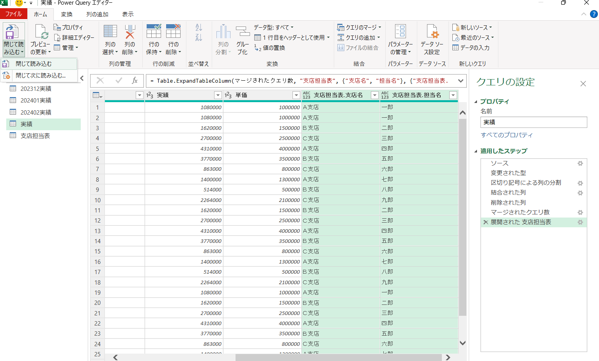Viewport: 599px width, 361px height.
Task: Click the table icon at the grid corner
Action: pyautogui.click(x=97, y=95)
